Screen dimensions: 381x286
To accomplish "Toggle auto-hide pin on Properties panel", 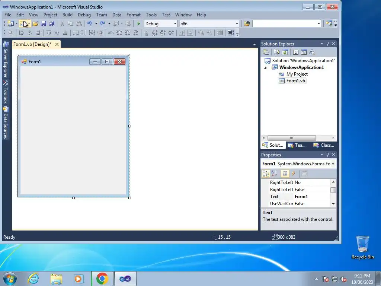I will [327, 155].
